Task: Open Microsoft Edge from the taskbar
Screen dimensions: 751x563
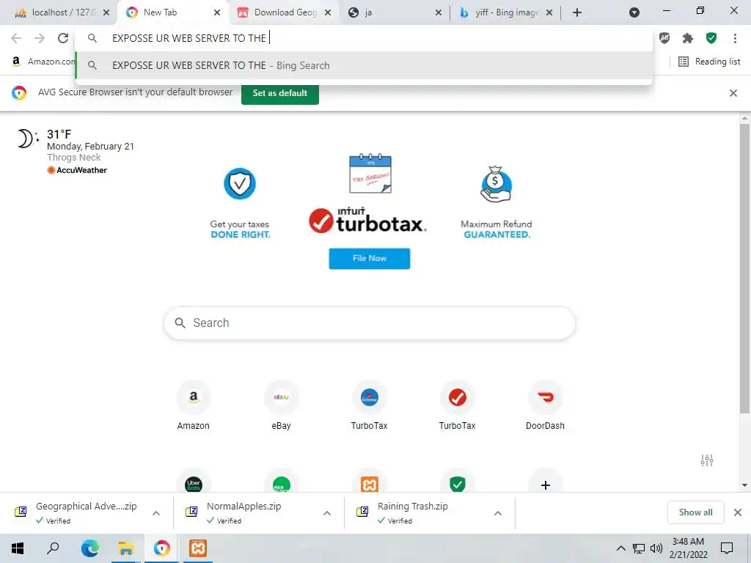Action: click(89, 548)
